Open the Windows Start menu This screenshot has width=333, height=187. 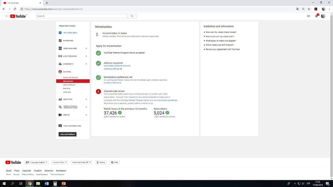[4, 183]
